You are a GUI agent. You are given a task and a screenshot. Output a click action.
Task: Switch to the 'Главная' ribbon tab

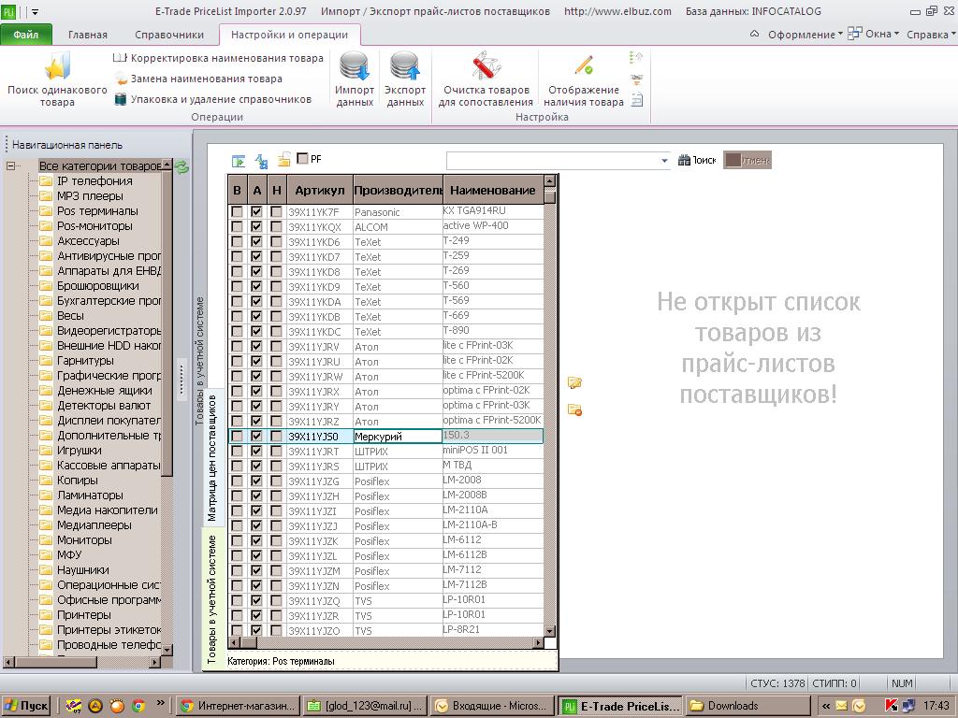87,35
